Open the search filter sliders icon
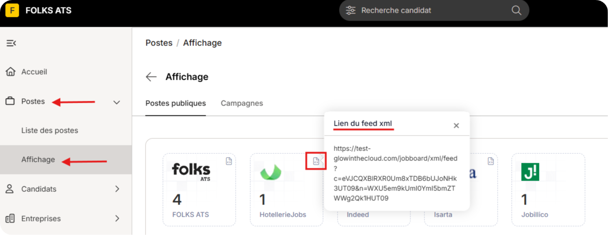The width and height of the screenshot is (608, 235). point(351,10)
